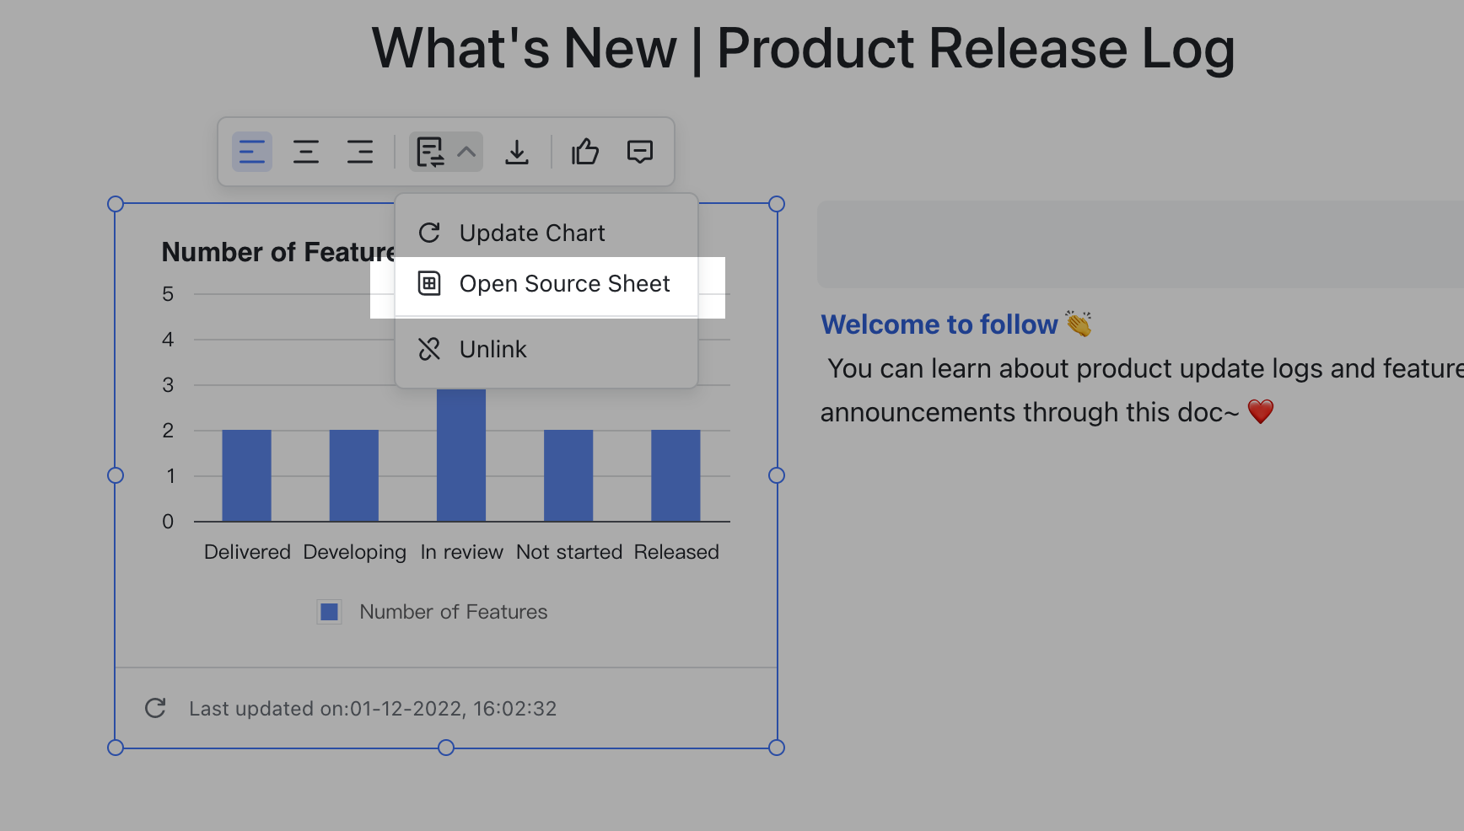This screenshot has width=1464, height=831.
Task: Click the refresh icon next to last updated timestamp
Action: tap(155, 708)
